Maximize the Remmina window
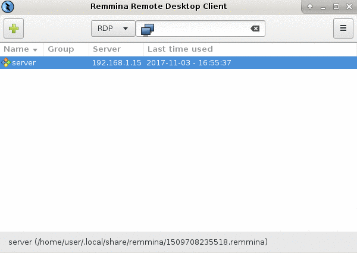The image size is (357, 253). tap(336, 7)
